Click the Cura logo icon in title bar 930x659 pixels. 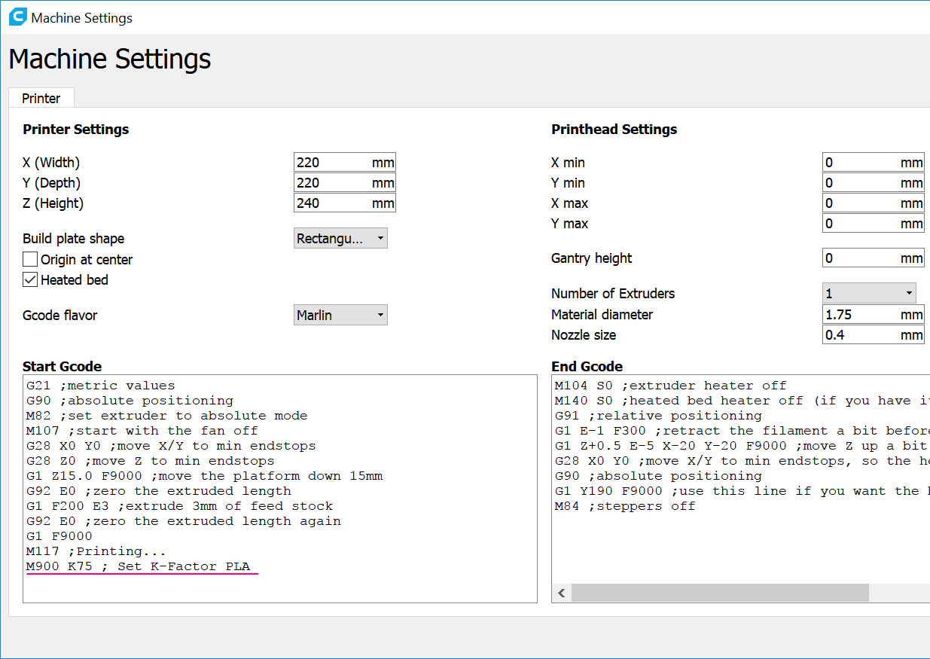(x=17, y=17)
